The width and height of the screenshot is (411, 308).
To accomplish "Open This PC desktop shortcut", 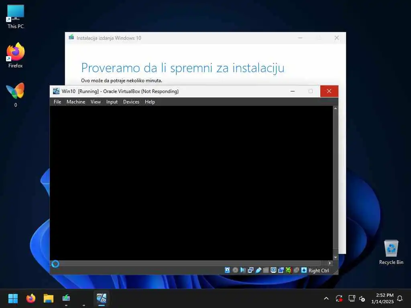I will pyautogui.click(x=16, y=16).
